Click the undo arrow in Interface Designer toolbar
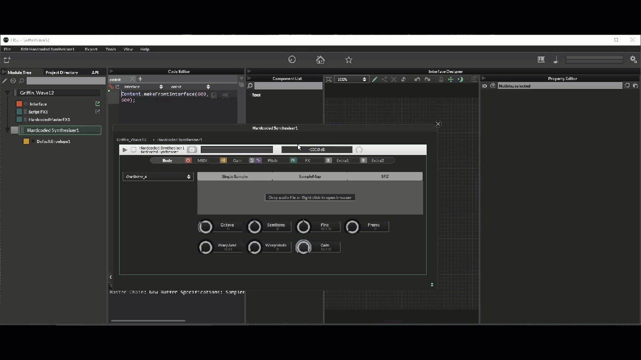Screen dimensions: 641x360 point(417,79)
